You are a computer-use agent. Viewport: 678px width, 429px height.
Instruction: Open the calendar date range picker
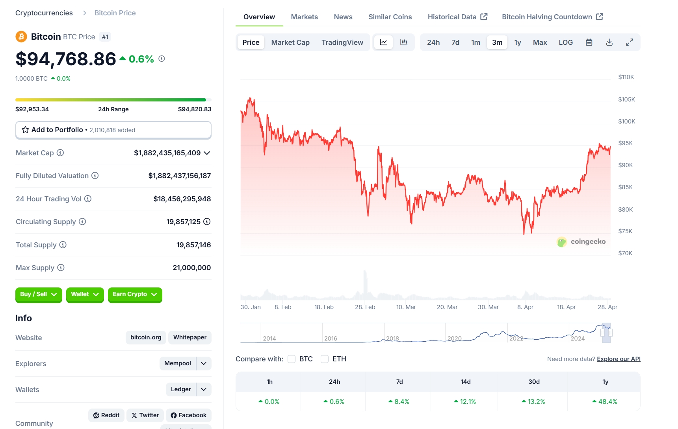coord(589,42)
